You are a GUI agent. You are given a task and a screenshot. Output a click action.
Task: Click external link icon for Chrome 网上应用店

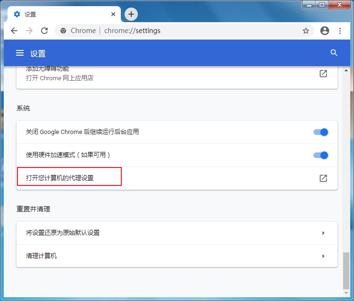point(323,74)
